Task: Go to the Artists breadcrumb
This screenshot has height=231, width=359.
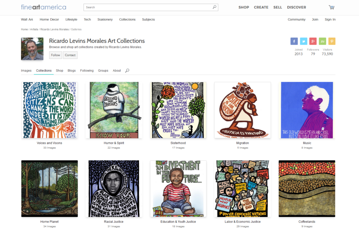Action: coord(34,29)
